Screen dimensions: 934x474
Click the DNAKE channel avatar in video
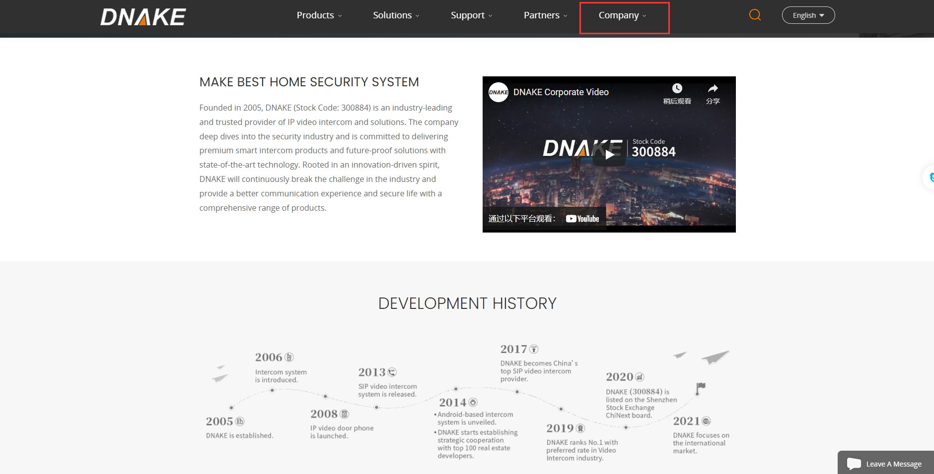coord(498,92)
